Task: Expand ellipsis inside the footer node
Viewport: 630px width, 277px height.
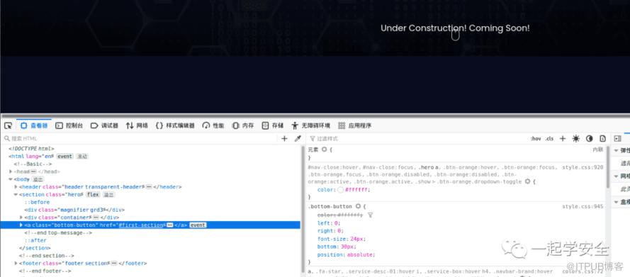Action: (x=114, y=264)
